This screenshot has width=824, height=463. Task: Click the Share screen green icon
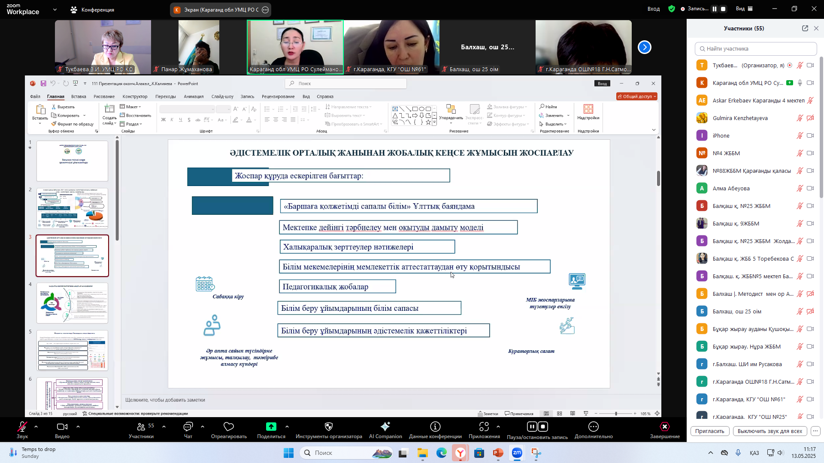[271, 427]
